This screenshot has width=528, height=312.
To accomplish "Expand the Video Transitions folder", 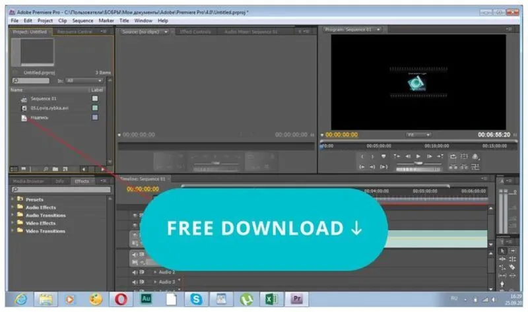I will pos(12,231).
